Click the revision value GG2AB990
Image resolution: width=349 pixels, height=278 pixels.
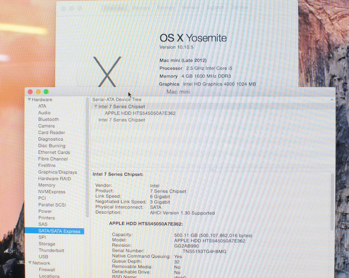(186, 246)
